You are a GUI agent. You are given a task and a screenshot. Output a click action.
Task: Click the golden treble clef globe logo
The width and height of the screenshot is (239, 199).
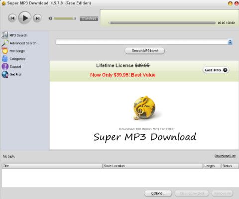(144, 108)
